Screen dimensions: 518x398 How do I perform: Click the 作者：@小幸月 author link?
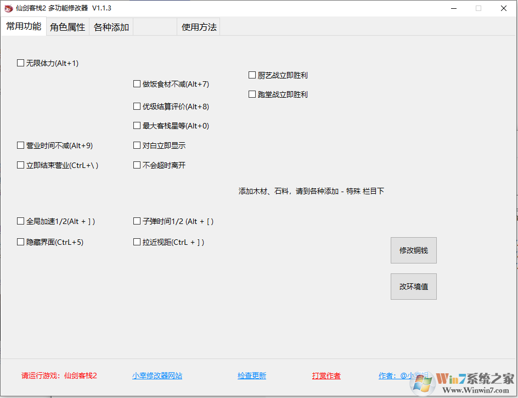coord(401,375)
